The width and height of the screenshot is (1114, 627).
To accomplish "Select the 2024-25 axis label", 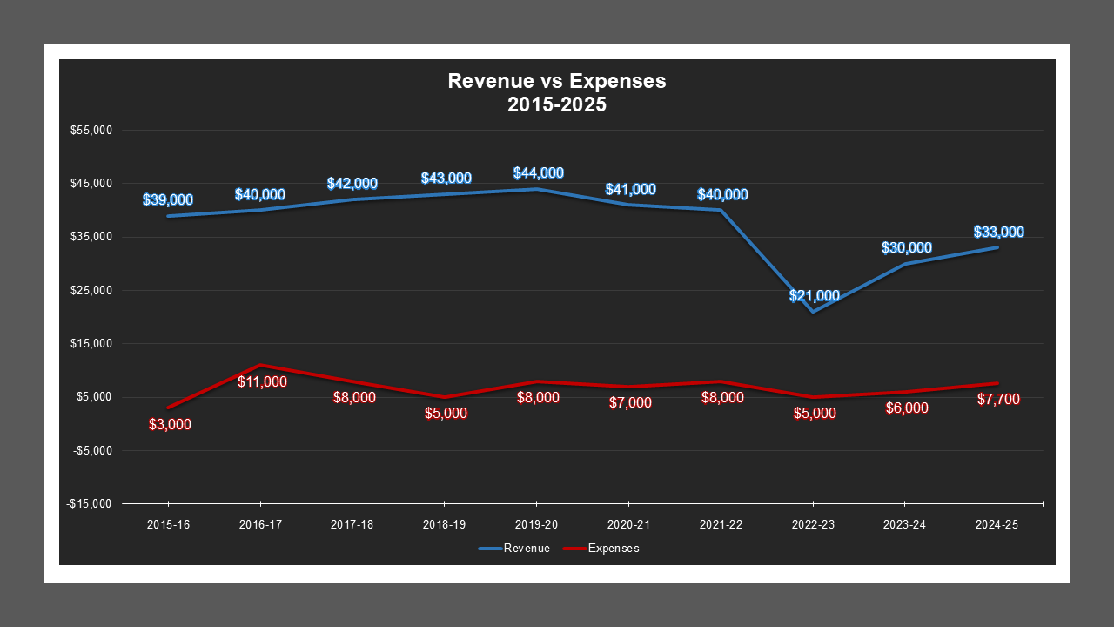I will click(997, 525).
